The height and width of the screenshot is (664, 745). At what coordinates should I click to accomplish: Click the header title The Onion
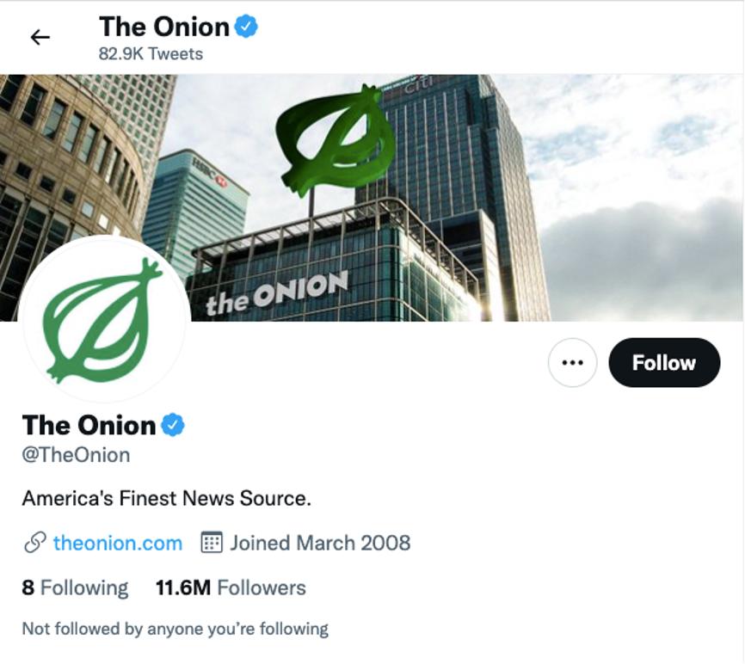pos(163,27)
